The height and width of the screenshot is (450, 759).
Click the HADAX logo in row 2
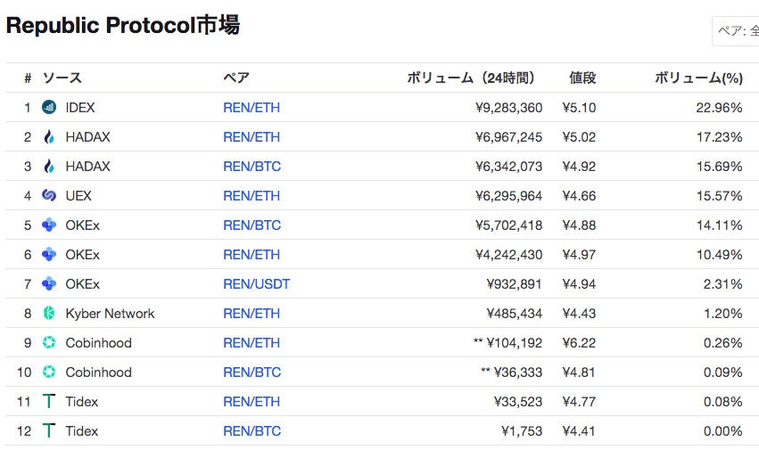(49, 137)
